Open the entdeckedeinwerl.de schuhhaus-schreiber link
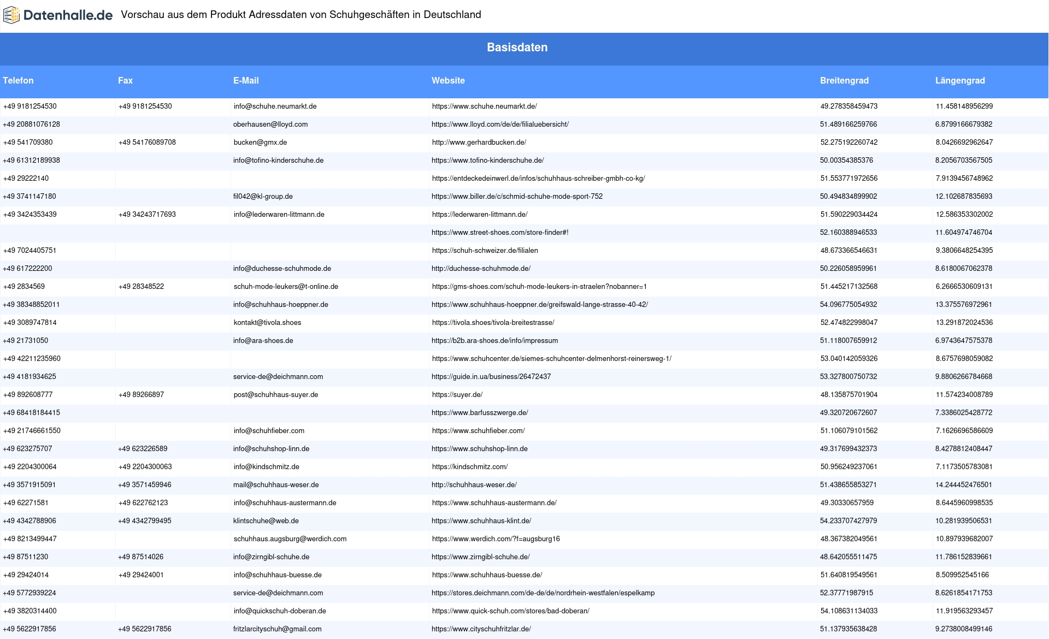 click(538, 179)
